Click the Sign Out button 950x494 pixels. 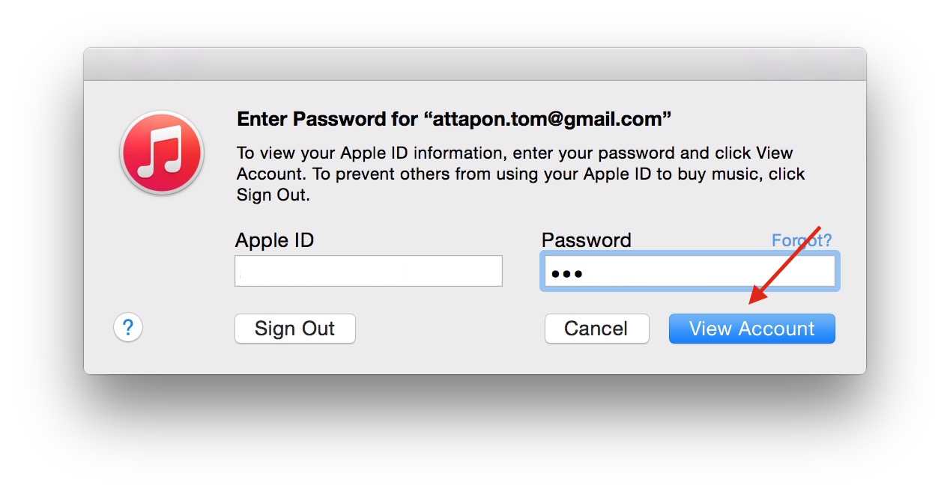[295, 329]
